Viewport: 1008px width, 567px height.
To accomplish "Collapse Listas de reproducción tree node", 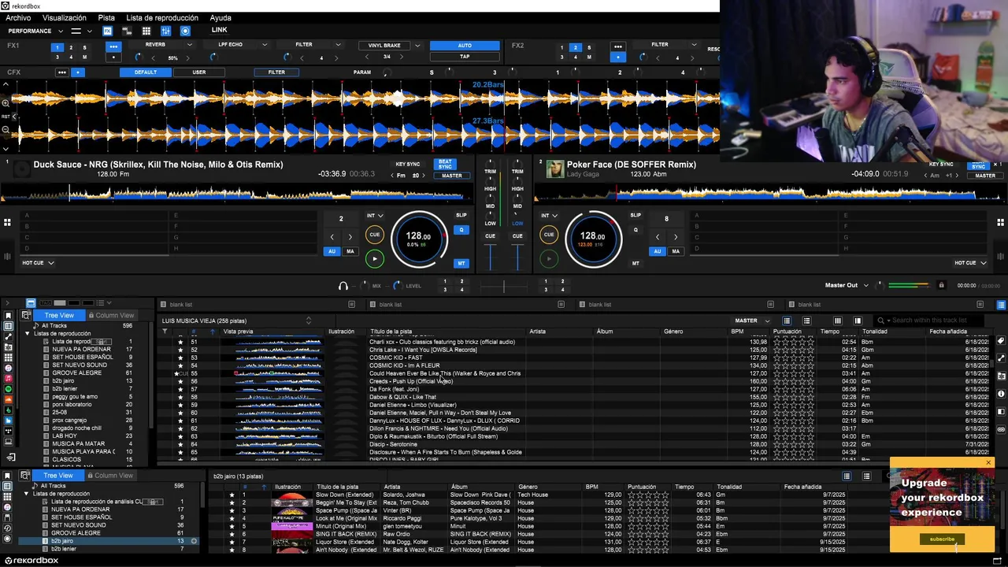I will [27, 334].
